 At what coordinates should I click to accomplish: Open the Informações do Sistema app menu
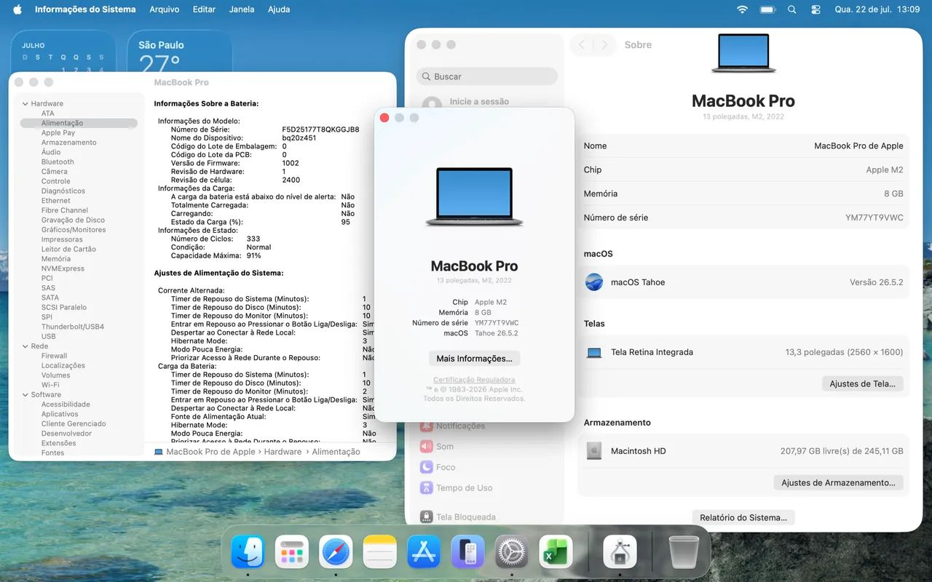(x=85, y=9)
